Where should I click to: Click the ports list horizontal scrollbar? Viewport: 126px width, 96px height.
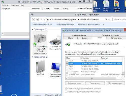click(94, 78)
